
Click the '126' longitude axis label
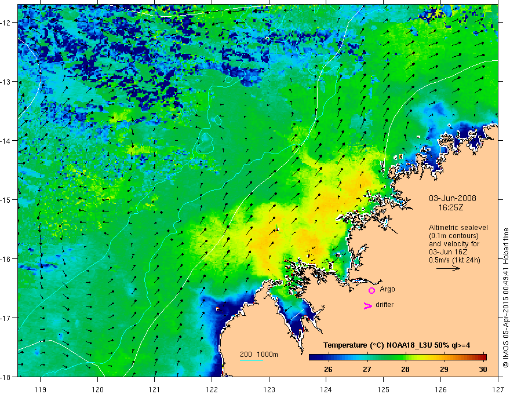(440, 390)
